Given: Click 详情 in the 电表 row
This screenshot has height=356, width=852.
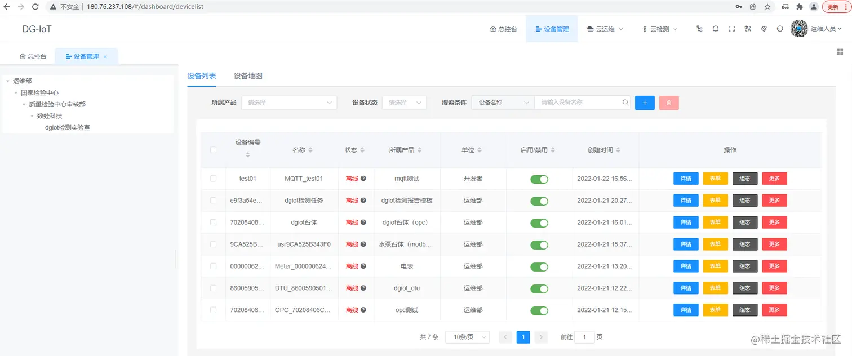Looking at the screenshot, I should (686, 266).
